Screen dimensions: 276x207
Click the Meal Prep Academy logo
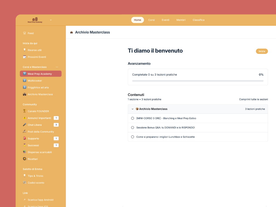[x=35, y=20]
